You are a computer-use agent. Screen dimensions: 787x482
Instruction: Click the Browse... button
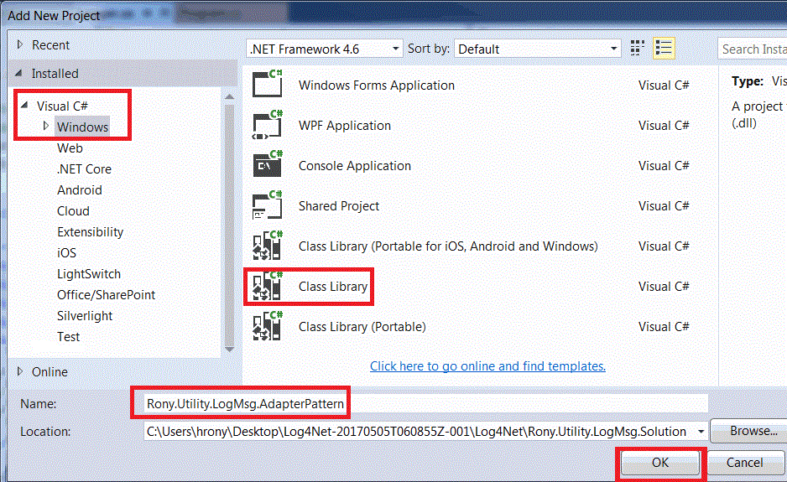tap(750, 432)
